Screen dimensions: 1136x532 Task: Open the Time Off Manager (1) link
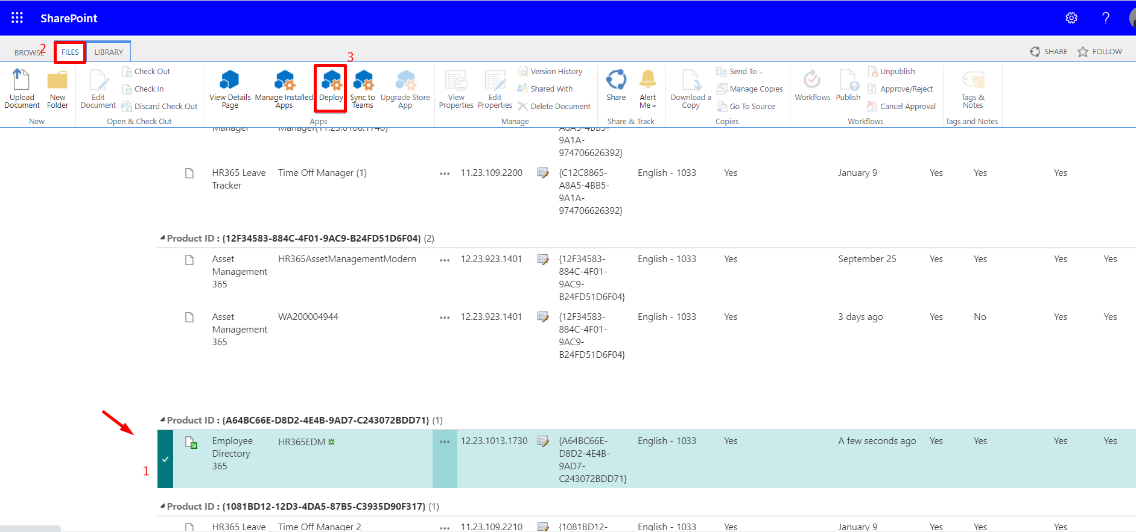pyautogui.click(x=322, y=172)
